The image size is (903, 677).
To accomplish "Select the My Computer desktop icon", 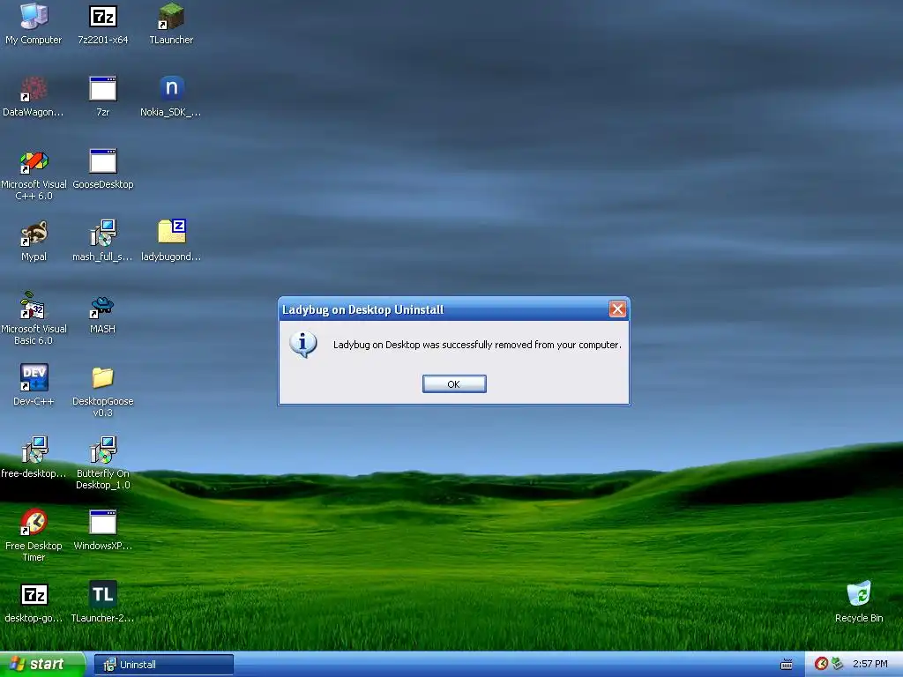I will 34,16.
